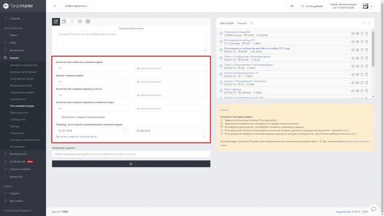Click the TargetHunter footer link
384x216 pixels.
(x=343, y=212)
